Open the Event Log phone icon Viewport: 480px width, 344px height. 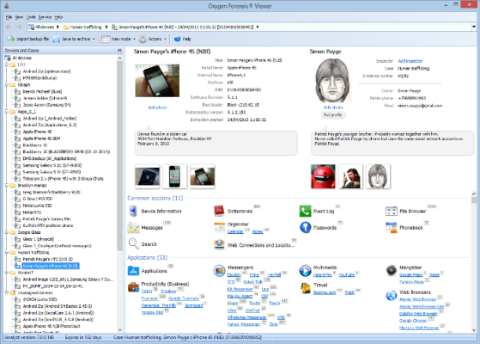tap(305, 211)
